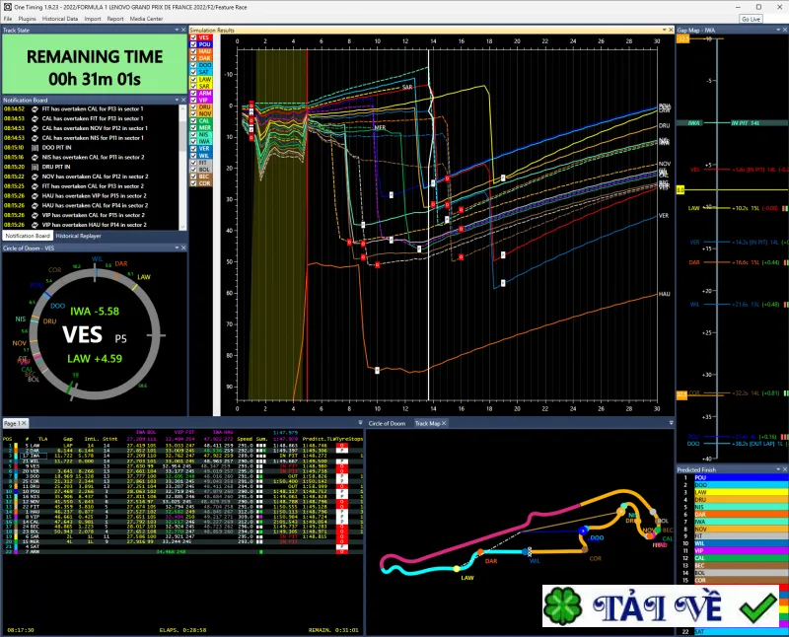Close the Page 1 tab with its X
This screenshot has width=789, height=637.
pos(24,423)
